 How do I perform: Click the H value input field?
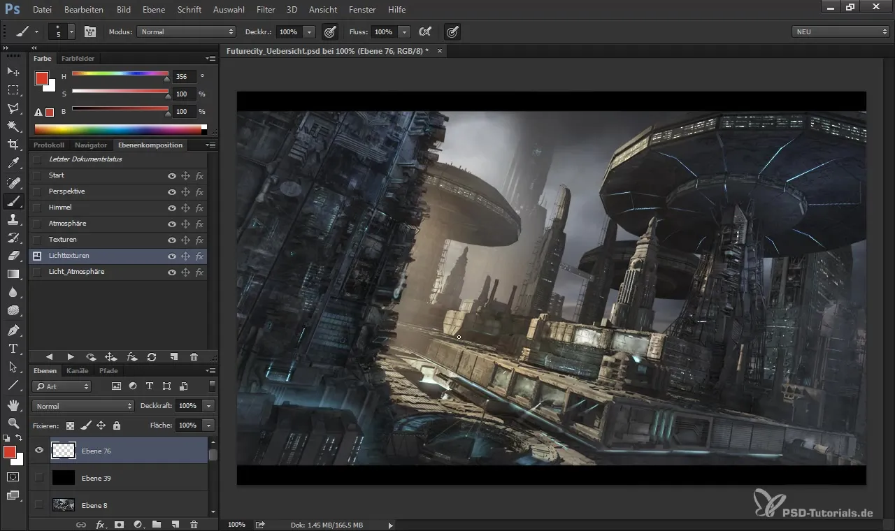[183, 76]
